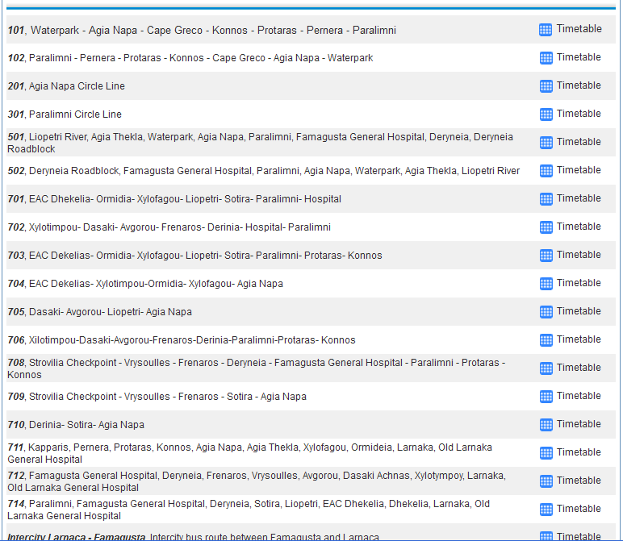Open Timetable link for route 702
This screenshot has width=623, height=541.
tap(578, 227)
